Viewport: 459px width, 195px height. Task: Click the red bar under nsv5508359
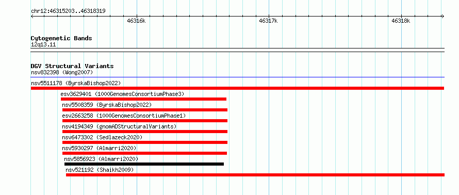pos(144,110)
